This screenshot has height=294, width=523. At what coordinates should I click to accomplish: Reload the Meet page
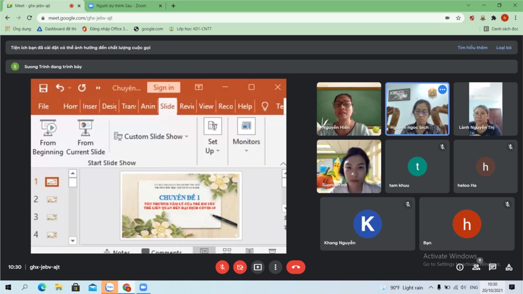[29, 18]
